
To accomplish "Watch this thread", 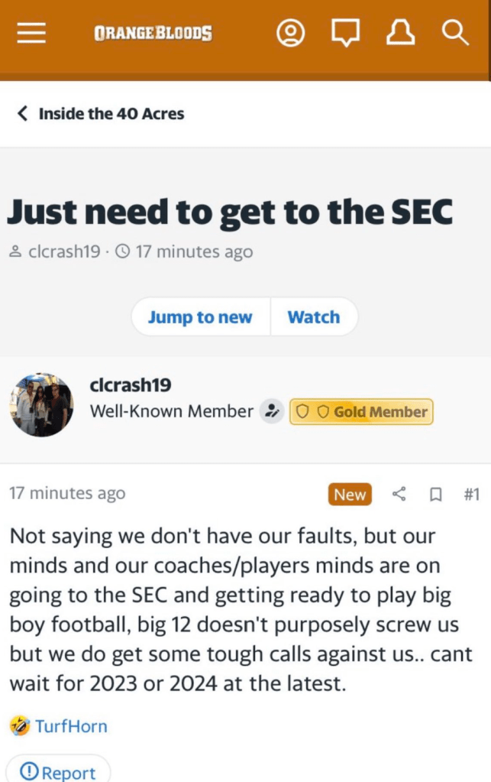I will (313, 317).
